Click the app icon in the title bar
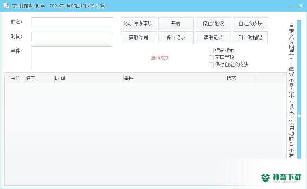Image resolution: width=307 pixels, height=189 pixels. coord(6,6)
